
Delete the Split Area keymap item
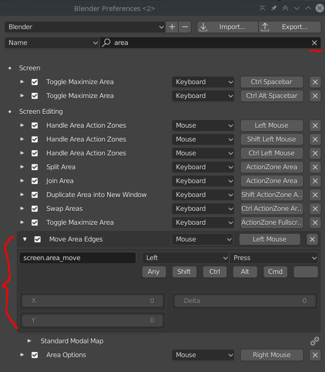click(315, 167)
